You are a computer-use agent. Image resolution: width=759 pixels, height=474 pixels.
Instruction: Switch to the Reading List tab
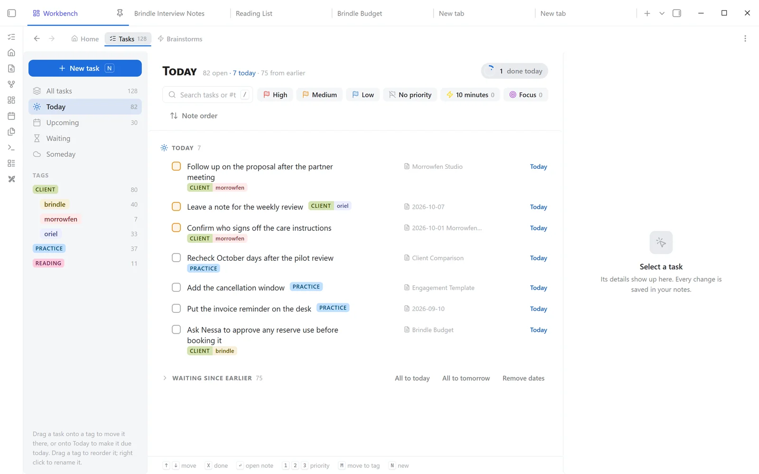(x=254, y=13)
